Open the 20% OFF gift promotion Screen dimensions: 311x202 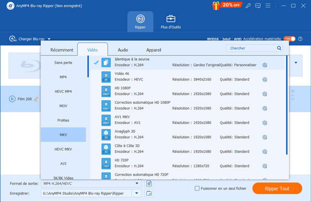(x=227, y=5)
